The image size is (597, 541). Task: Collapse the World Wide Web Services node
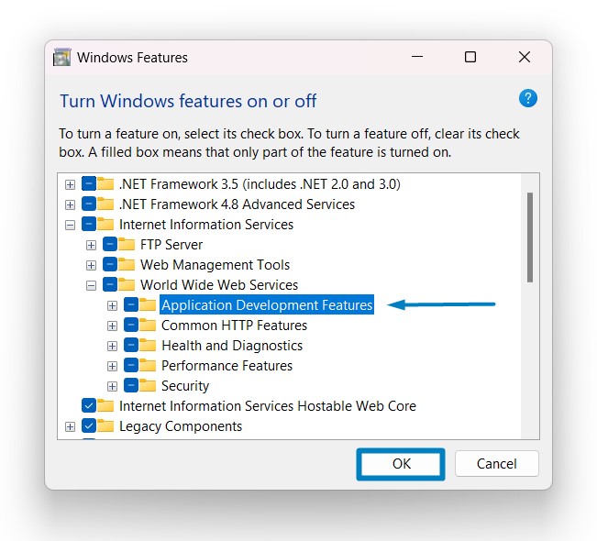[x=91, y=285]
